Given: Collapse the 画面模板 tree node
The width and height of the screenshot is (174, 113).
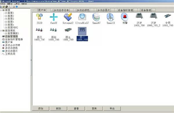Looking at the screenshot, I should (x=1, y=30).
